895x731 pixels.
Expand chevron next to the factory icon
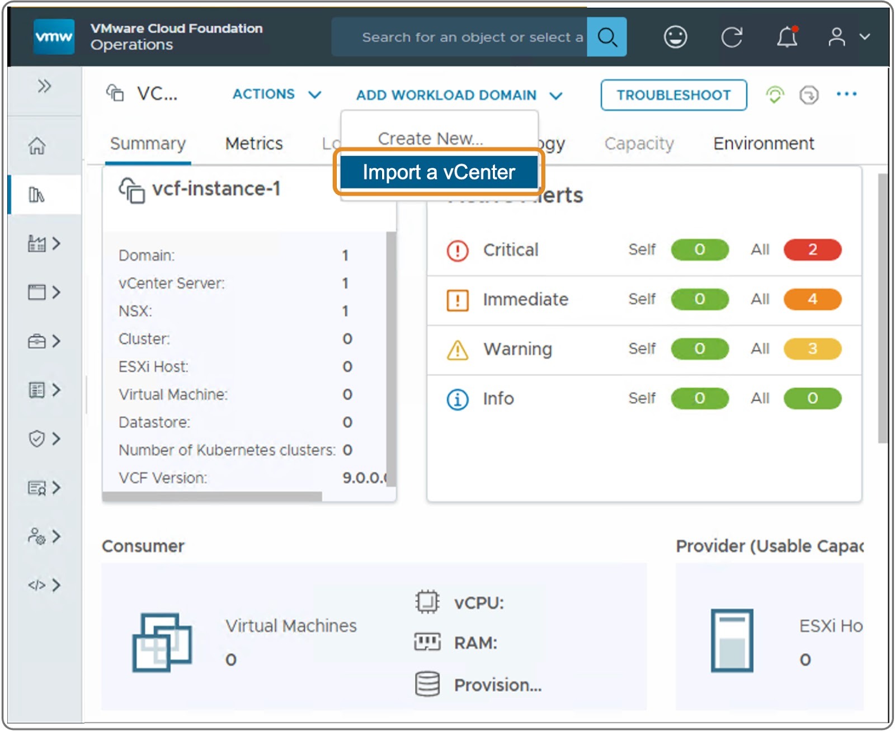pyautogui.click(x=56, y=243)
